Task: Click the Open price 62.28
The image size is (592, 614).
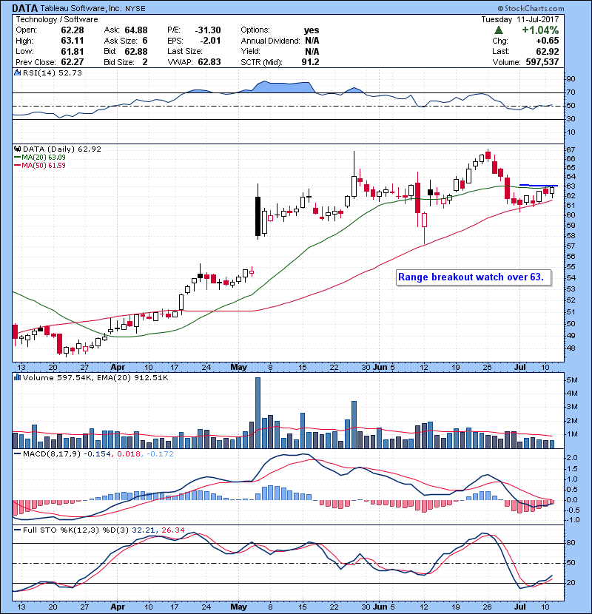Action: click(73, 30)
